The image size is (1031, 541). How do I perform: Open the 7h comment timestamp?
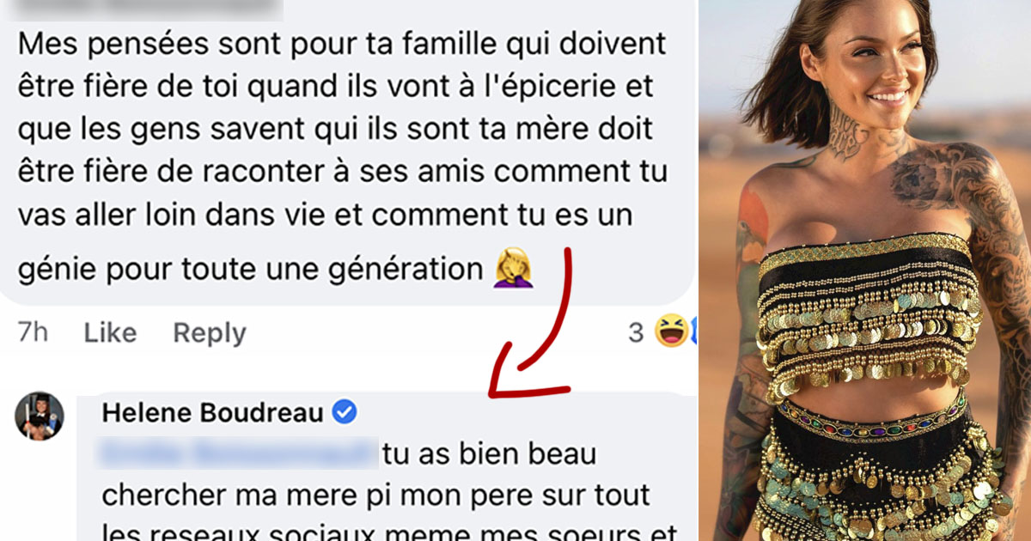tap(33, 333)
